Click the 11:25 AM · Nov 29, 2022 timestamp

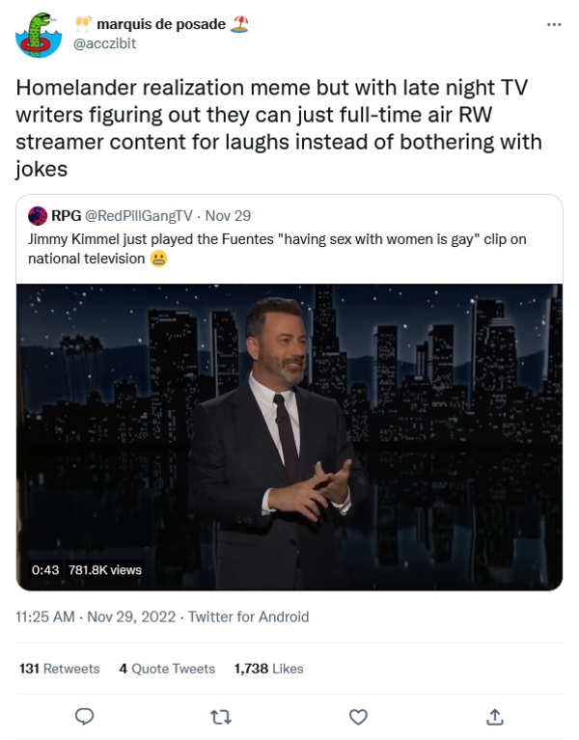pos(95,617)
